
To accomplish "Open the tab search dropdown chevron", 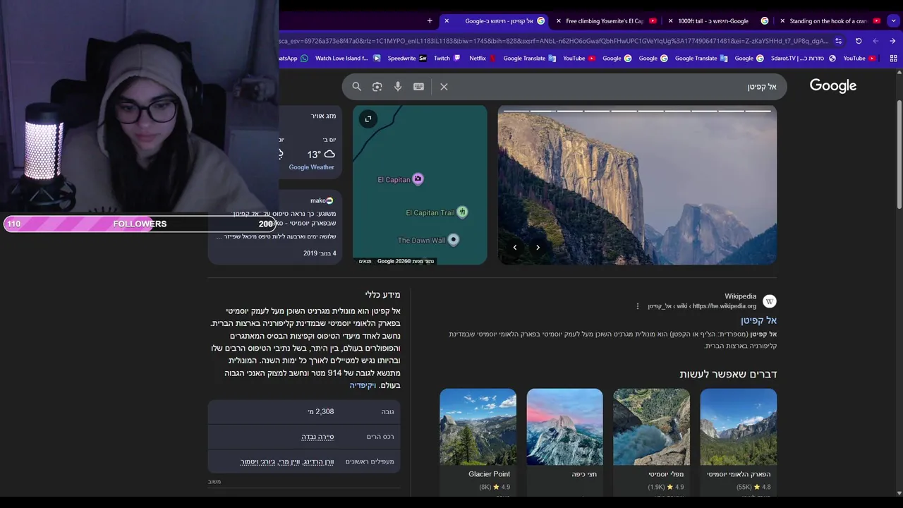I will click(895, 21).
